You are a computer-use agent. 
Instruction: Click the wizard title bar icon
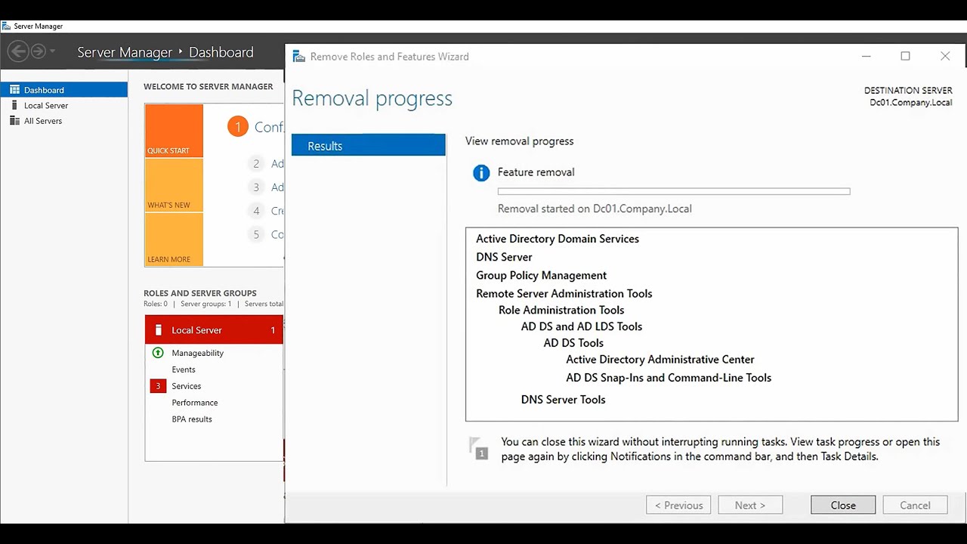pyautogui.click(x=298, y=57)
